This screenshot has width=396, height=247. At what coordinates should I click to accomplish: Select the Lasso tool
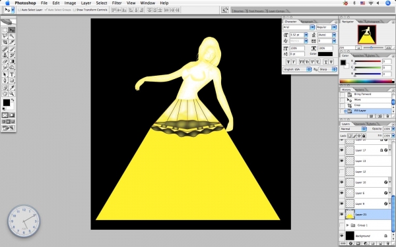pos(5,36)
